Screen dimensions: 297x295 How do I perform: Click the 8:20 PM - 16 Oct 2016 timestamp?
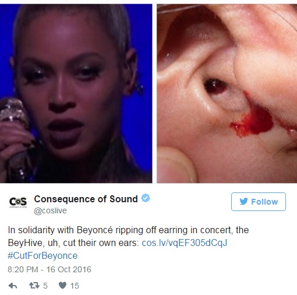[49, 269]
